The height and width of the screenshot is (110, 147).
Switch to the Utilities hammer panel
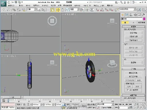(x=144, y=15)
